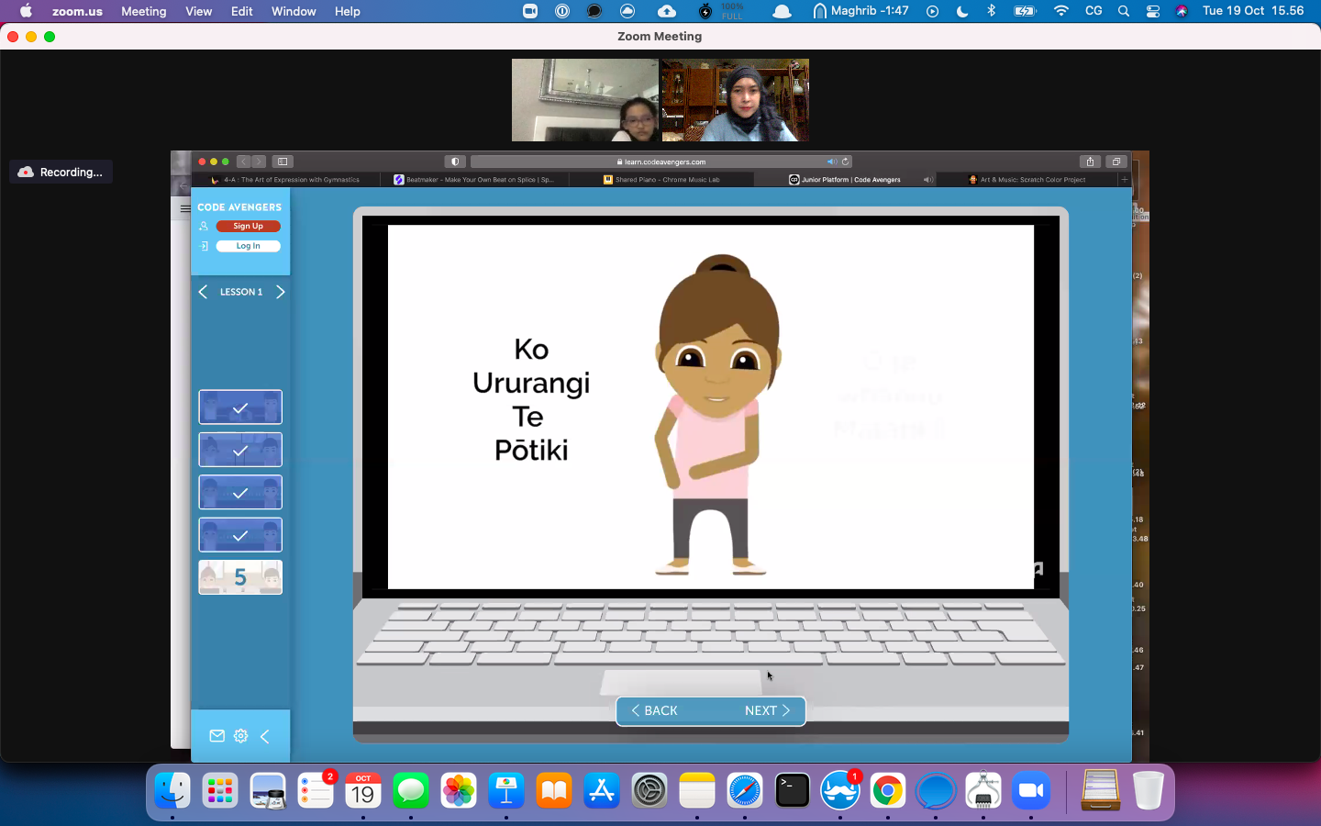
Task: Open the third completed lesson step thumbnail
Action: point(240,493)
